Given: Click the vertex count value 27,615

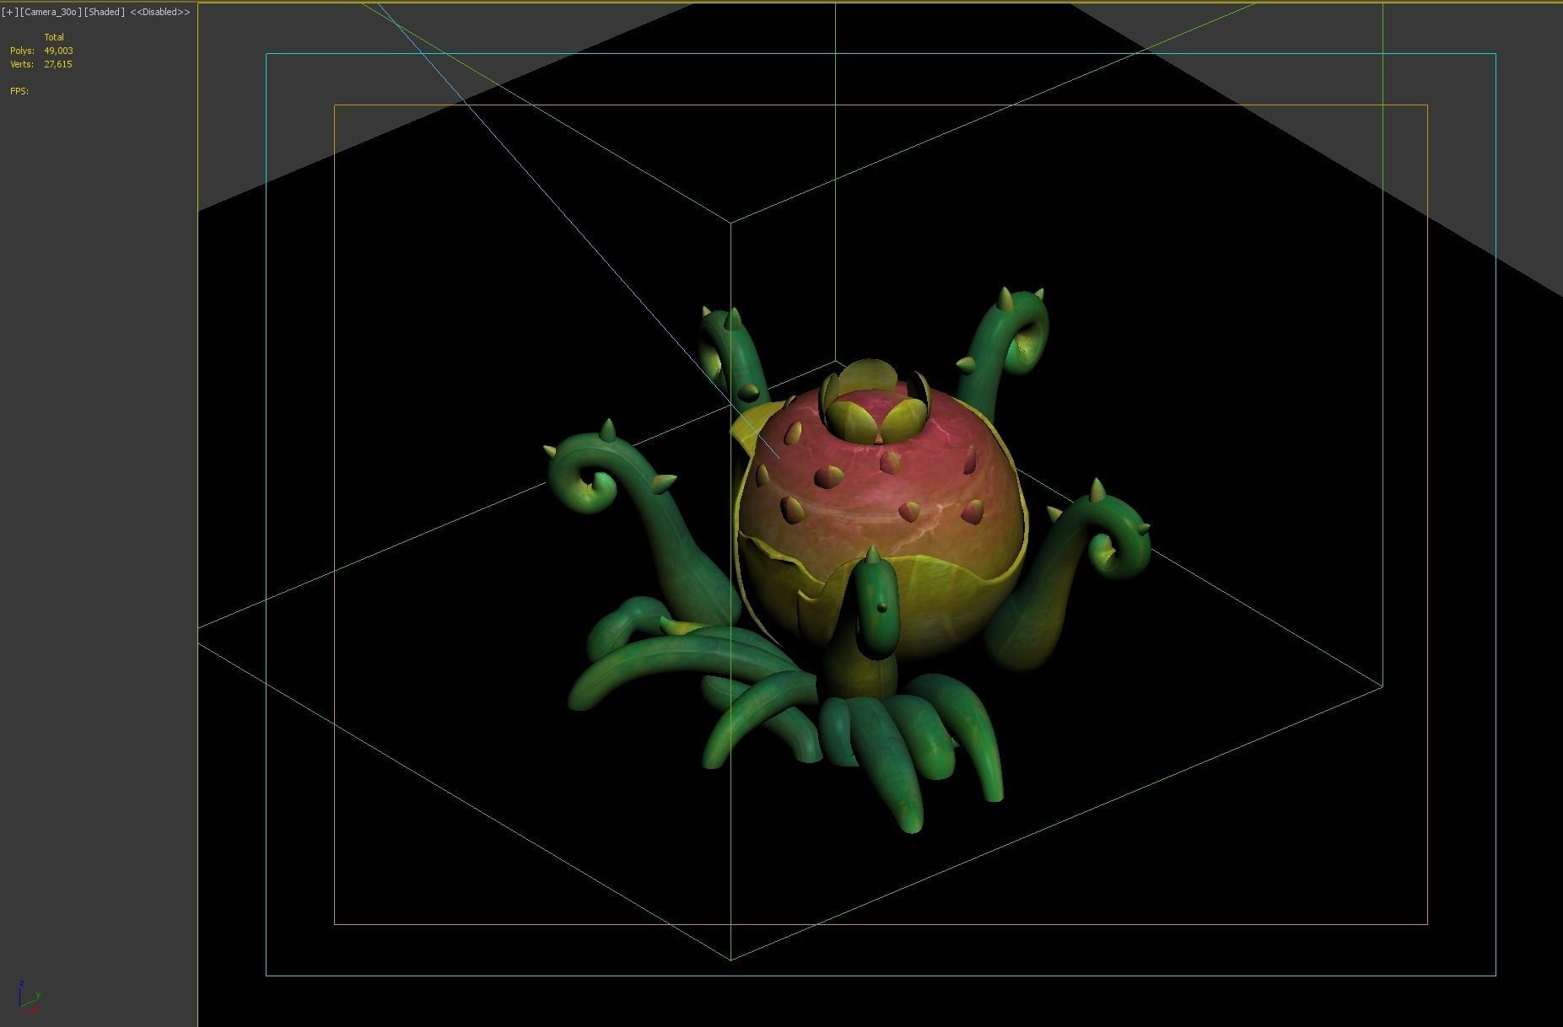Looking at the screenshot, I should tap(58, 64).
